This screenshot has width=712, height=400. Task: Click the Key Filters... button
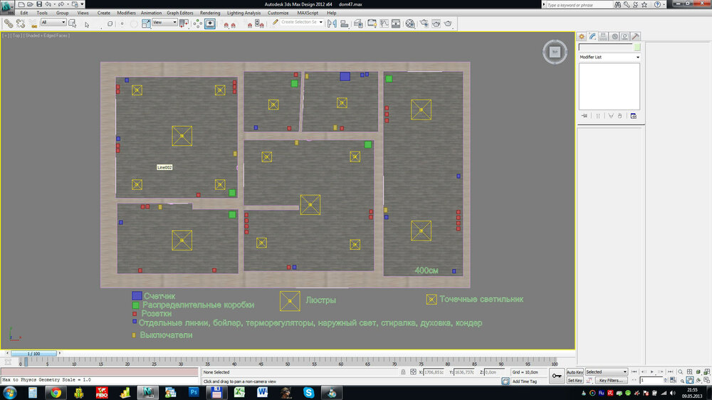pos(611,381)
